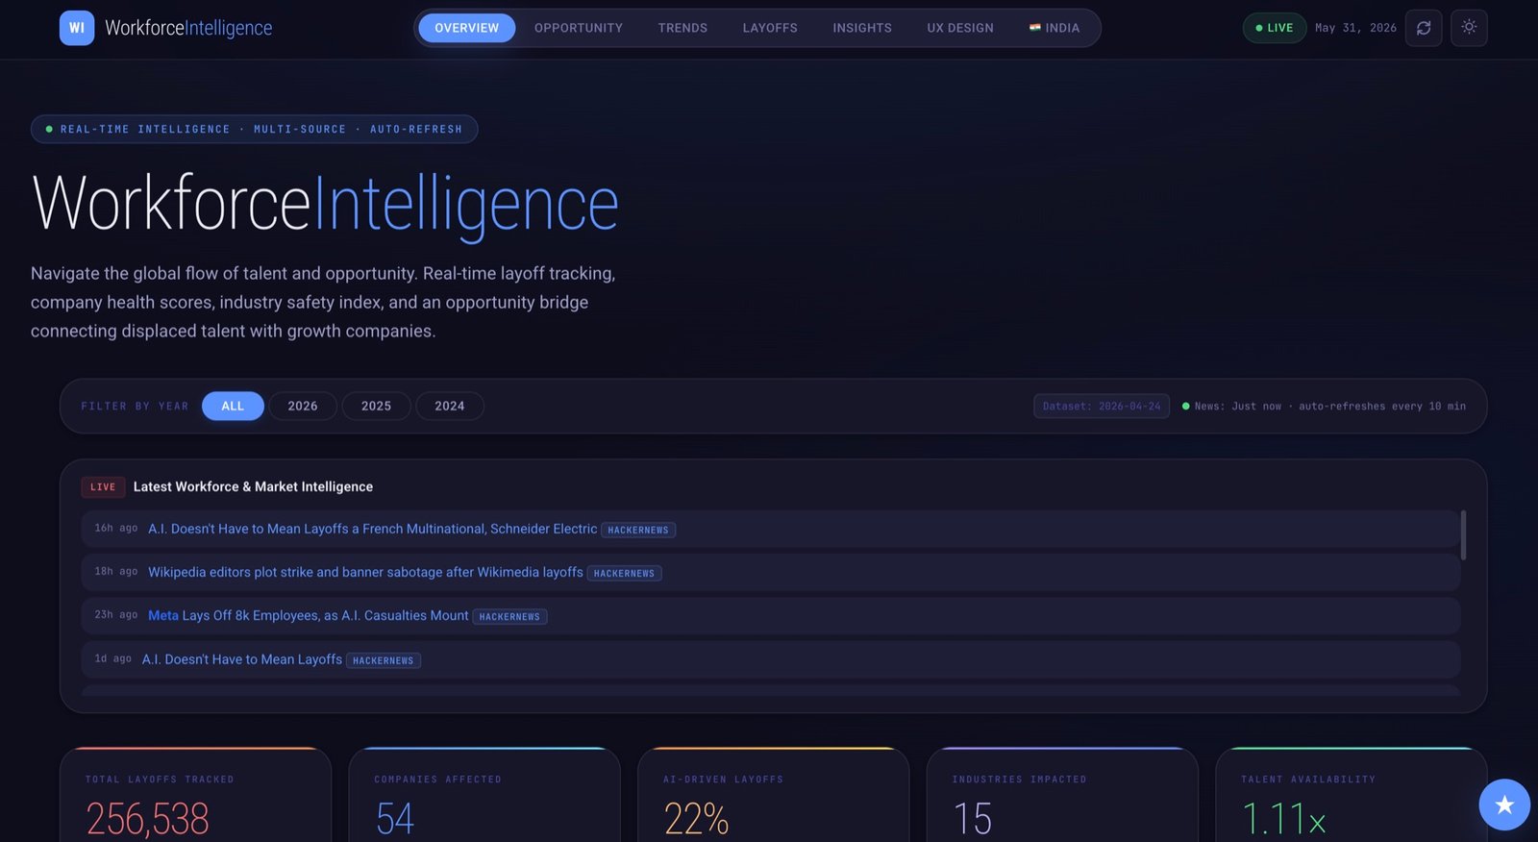Open the UX Design tab
This screenshot has height=842, width=1538.
coord(960,28)
